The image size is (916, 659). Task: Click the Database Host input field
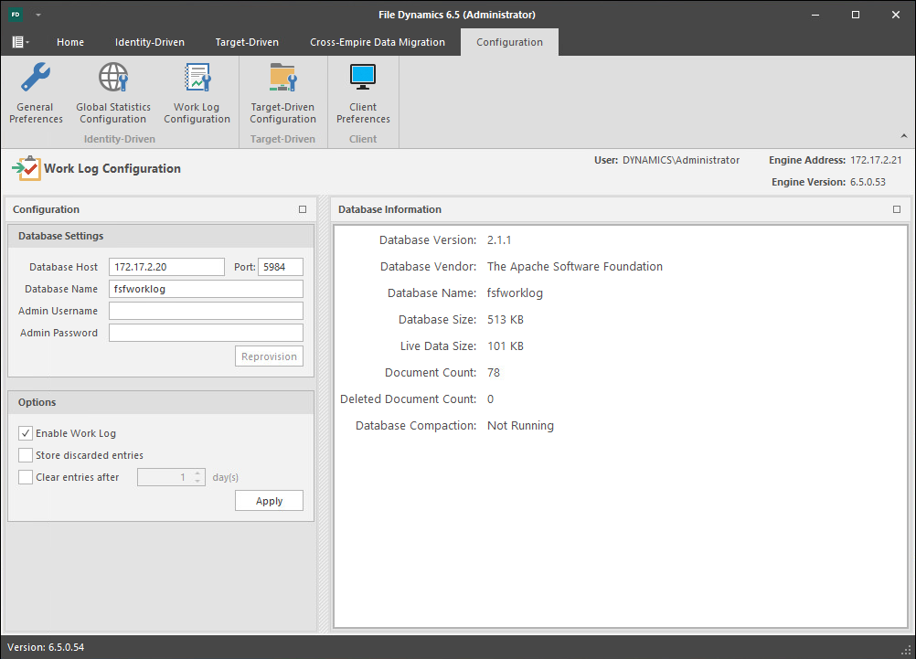pyautogui.click(x=166, y=267)
